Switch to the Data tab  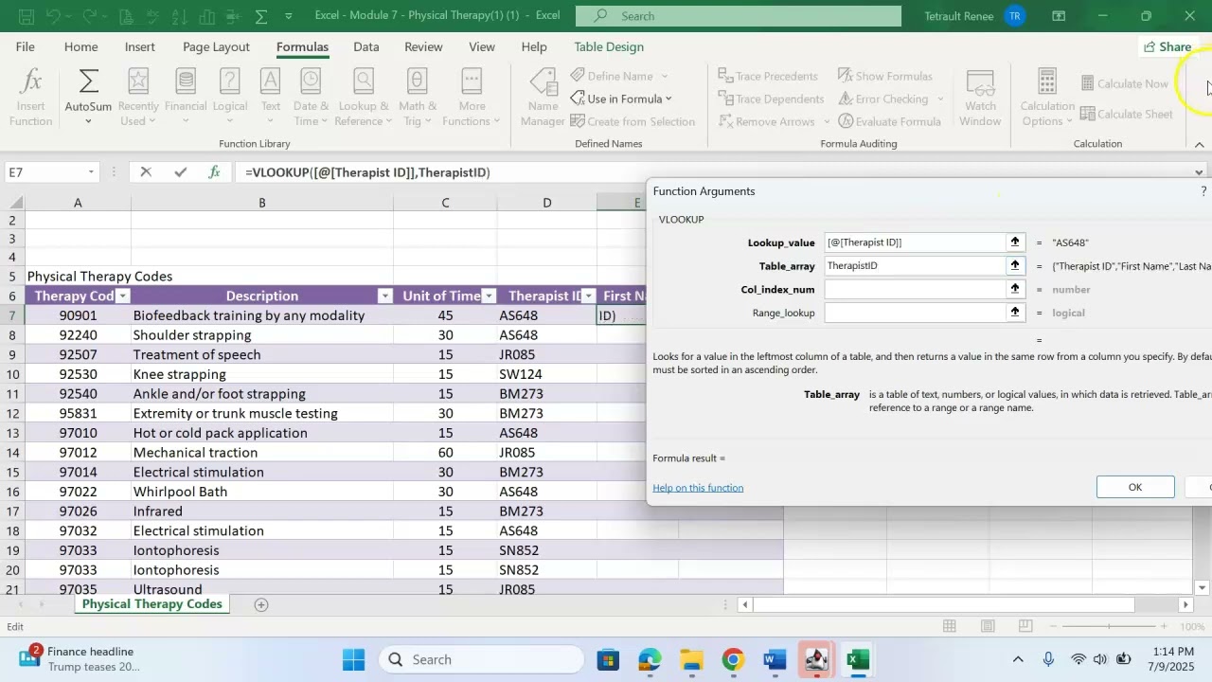366,46
